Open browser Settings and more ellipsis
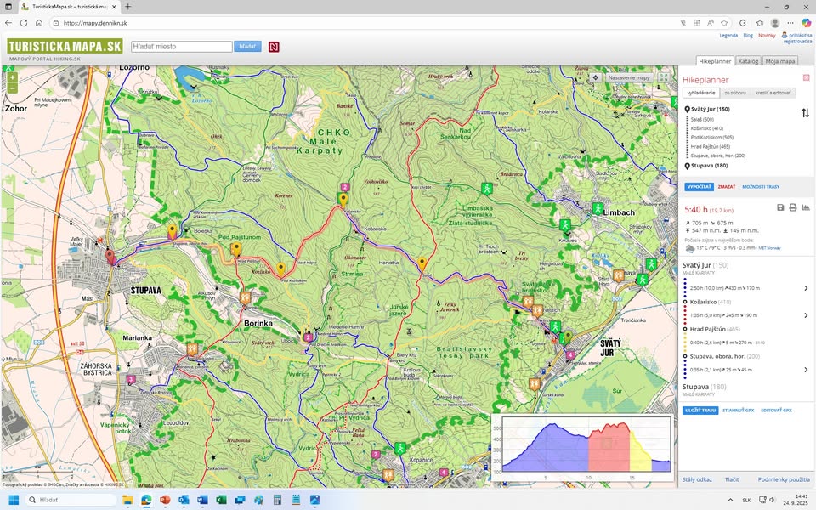Screen dimensions: 816x510 click(790, 23)
